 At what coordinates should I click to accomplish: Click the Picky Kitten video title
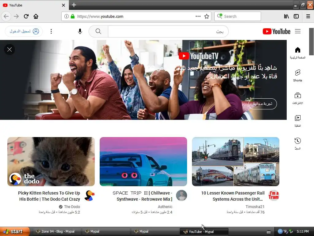[x=49, y=196]
